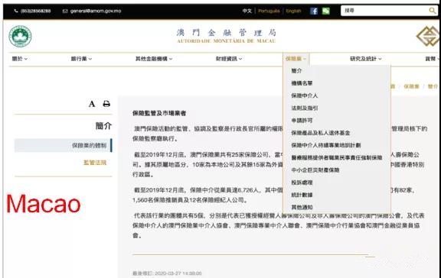Click the phone number (853)28568288
The height and width of the screenshot is (278, 441).
point(36,11)
